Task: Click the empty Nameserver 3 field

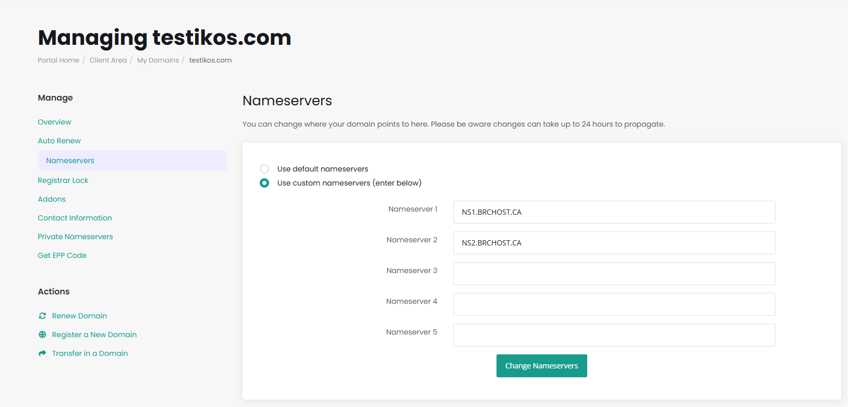Action: tap(614, 274)
